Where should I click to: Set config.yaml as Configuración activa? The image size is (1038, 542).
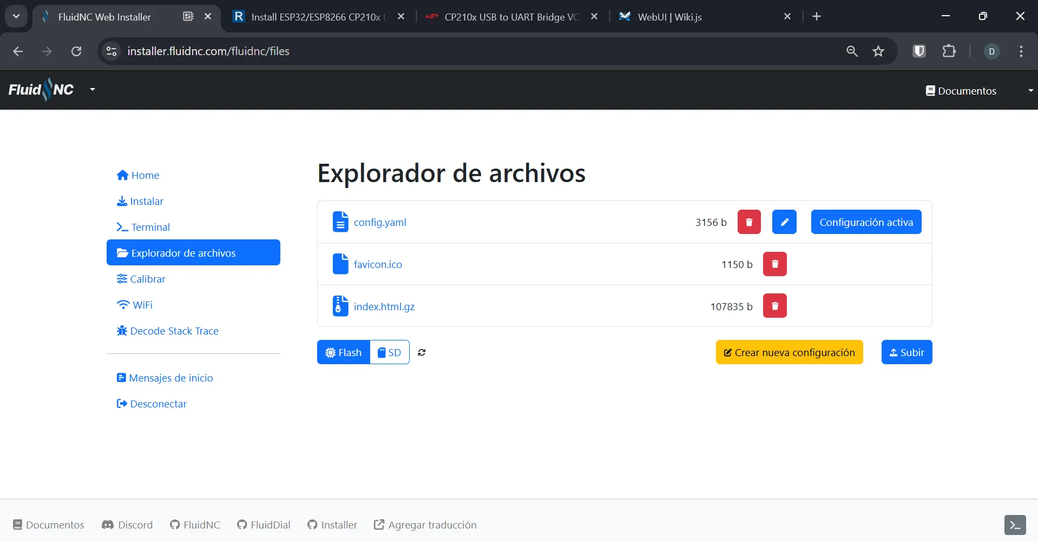(x=865, y=222)
